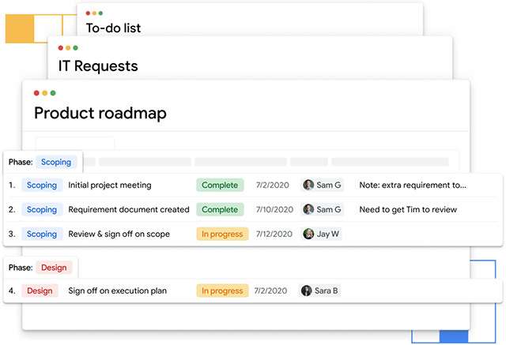This screenshot has width=506, height=345.
Task: Click Sam G's avatar in row 1
Action: click(308, 186)
